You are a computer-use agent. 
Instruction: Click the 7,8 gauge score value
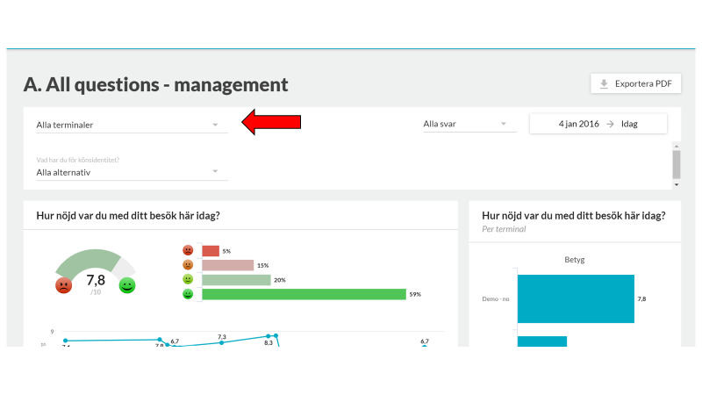click(x=96, y=280)
